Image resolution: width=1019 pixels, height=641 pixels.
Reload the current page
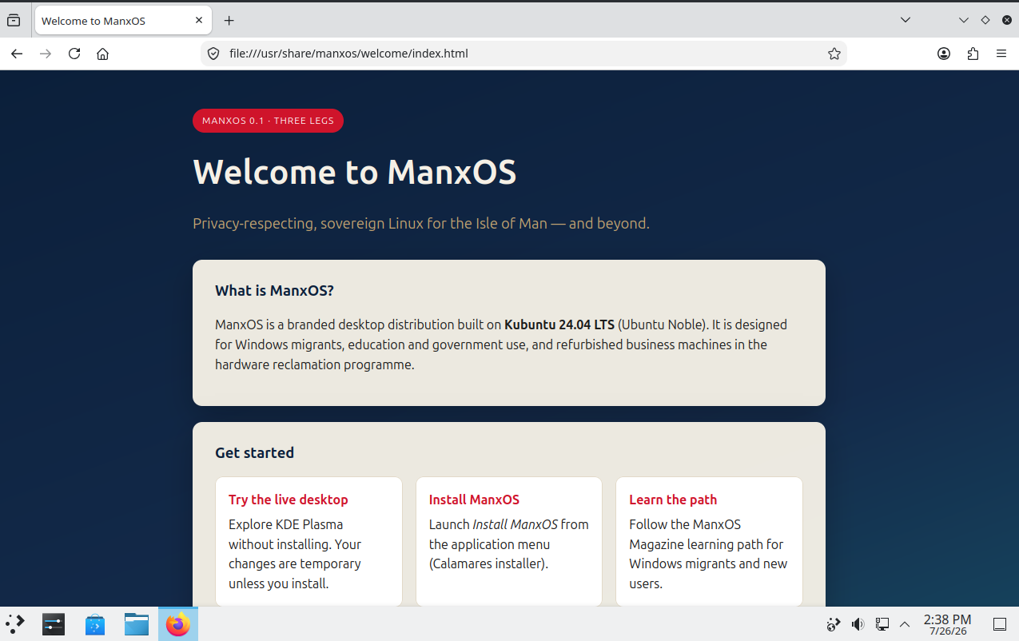pos(74,54)
